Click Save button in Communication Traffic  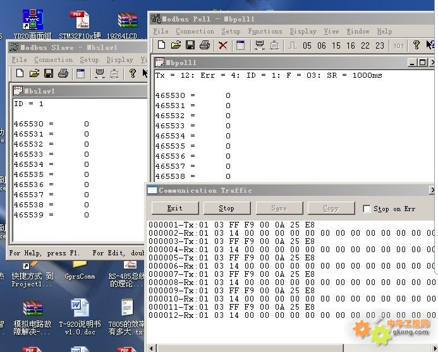279,209
